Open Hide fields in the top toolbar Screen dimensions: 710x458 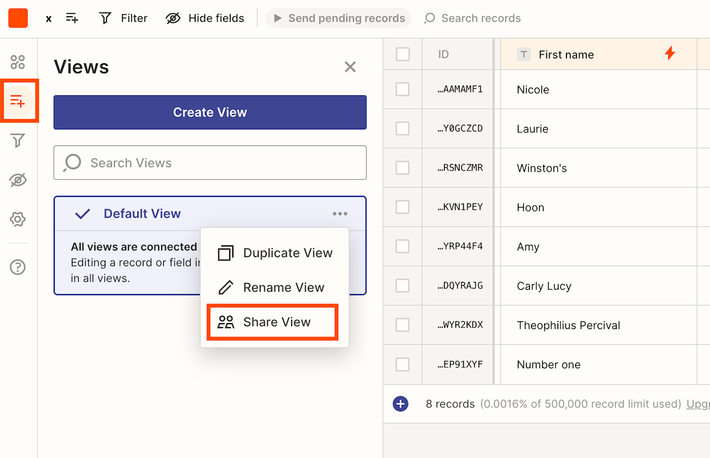pyautogui.click(x=205, y=18)
